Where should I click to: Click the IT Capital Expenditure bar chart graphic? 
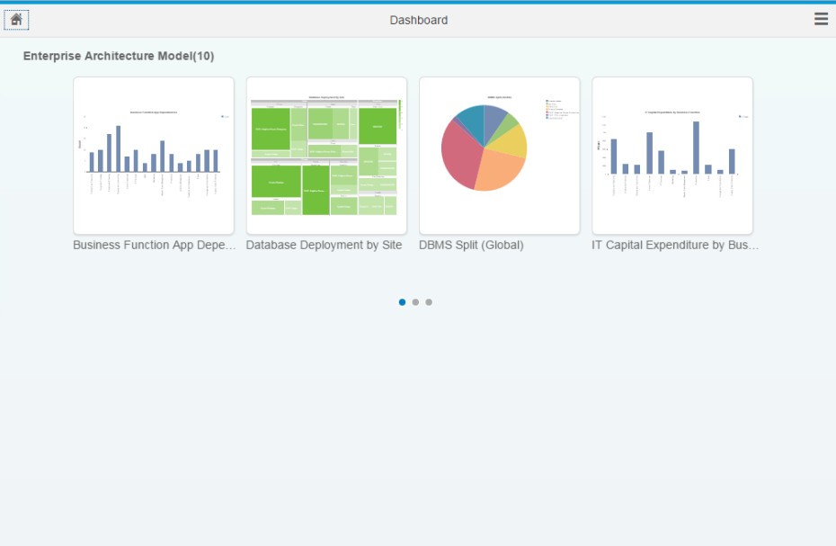click(x=672, y=148)
